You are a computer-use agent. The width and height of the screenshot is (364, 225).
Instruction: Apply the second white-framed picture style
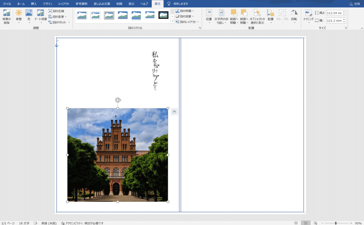coord(96,15)
